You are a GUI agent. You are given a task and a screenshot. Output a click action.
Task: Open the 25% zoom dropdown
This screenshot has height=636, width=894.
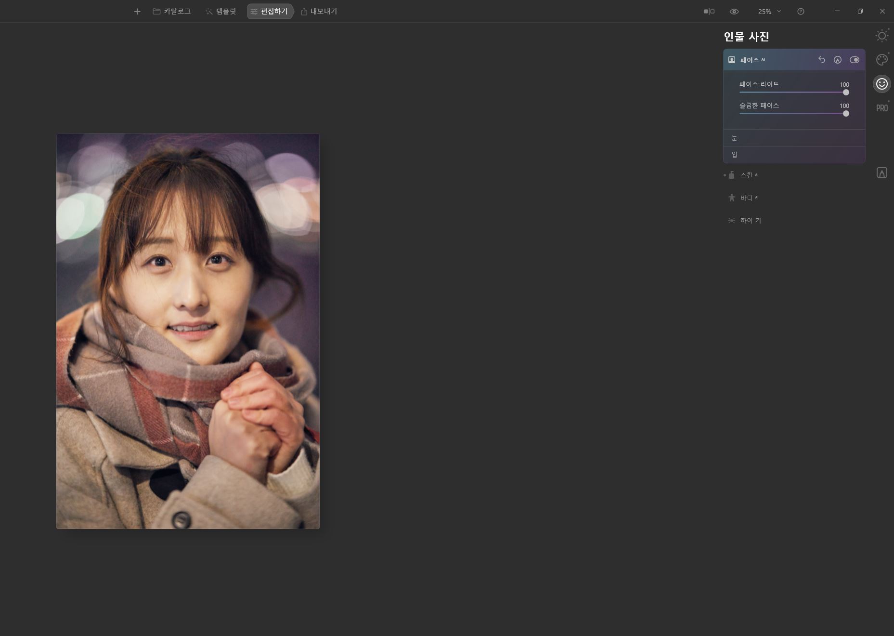point(769,12)
